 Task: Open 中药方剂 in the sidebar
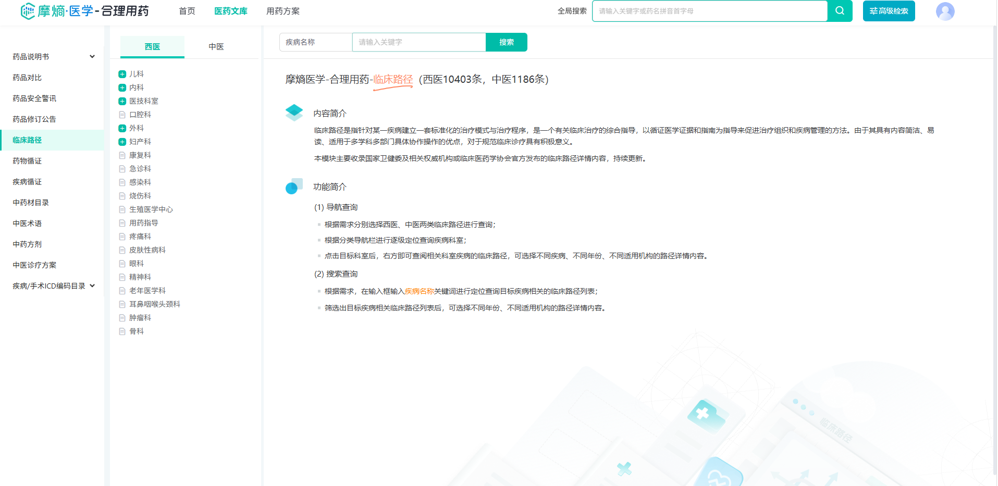27,244
